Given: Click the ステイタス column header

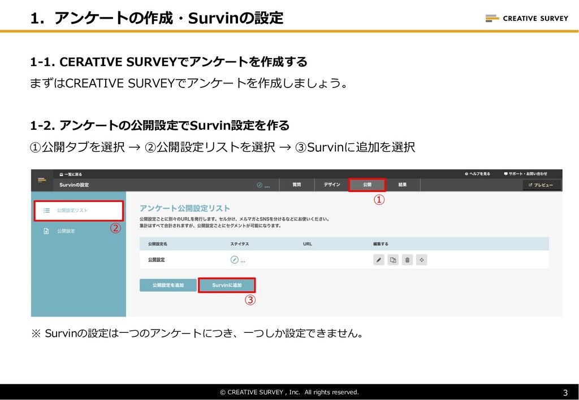Looking at the screenshot, I should tap(240, 244).
